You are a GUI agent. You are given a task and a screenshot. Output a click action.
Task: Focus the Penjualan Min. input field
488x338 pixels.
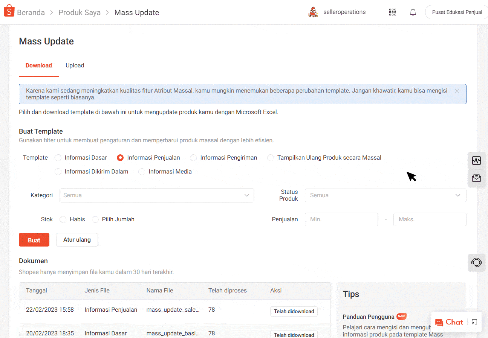click(x=341, y=219)
